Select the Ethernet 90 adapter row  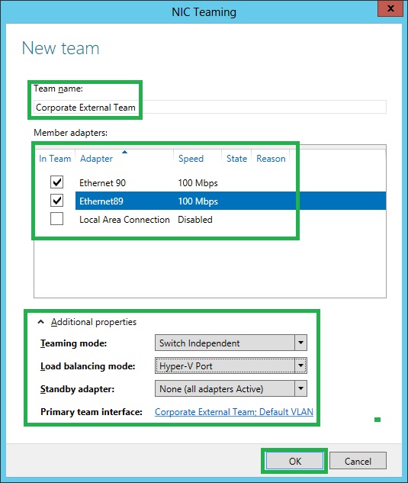tap(210, 182)
